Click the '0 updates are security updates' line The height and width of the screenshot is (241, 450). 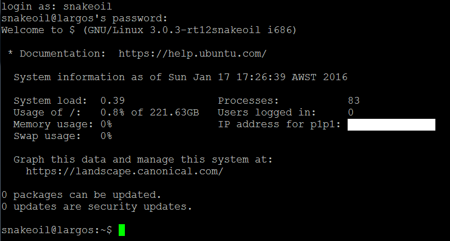point(97,207)
